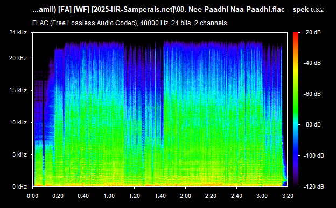Click the 20 kHz frequency axis label

coord(18,58)
